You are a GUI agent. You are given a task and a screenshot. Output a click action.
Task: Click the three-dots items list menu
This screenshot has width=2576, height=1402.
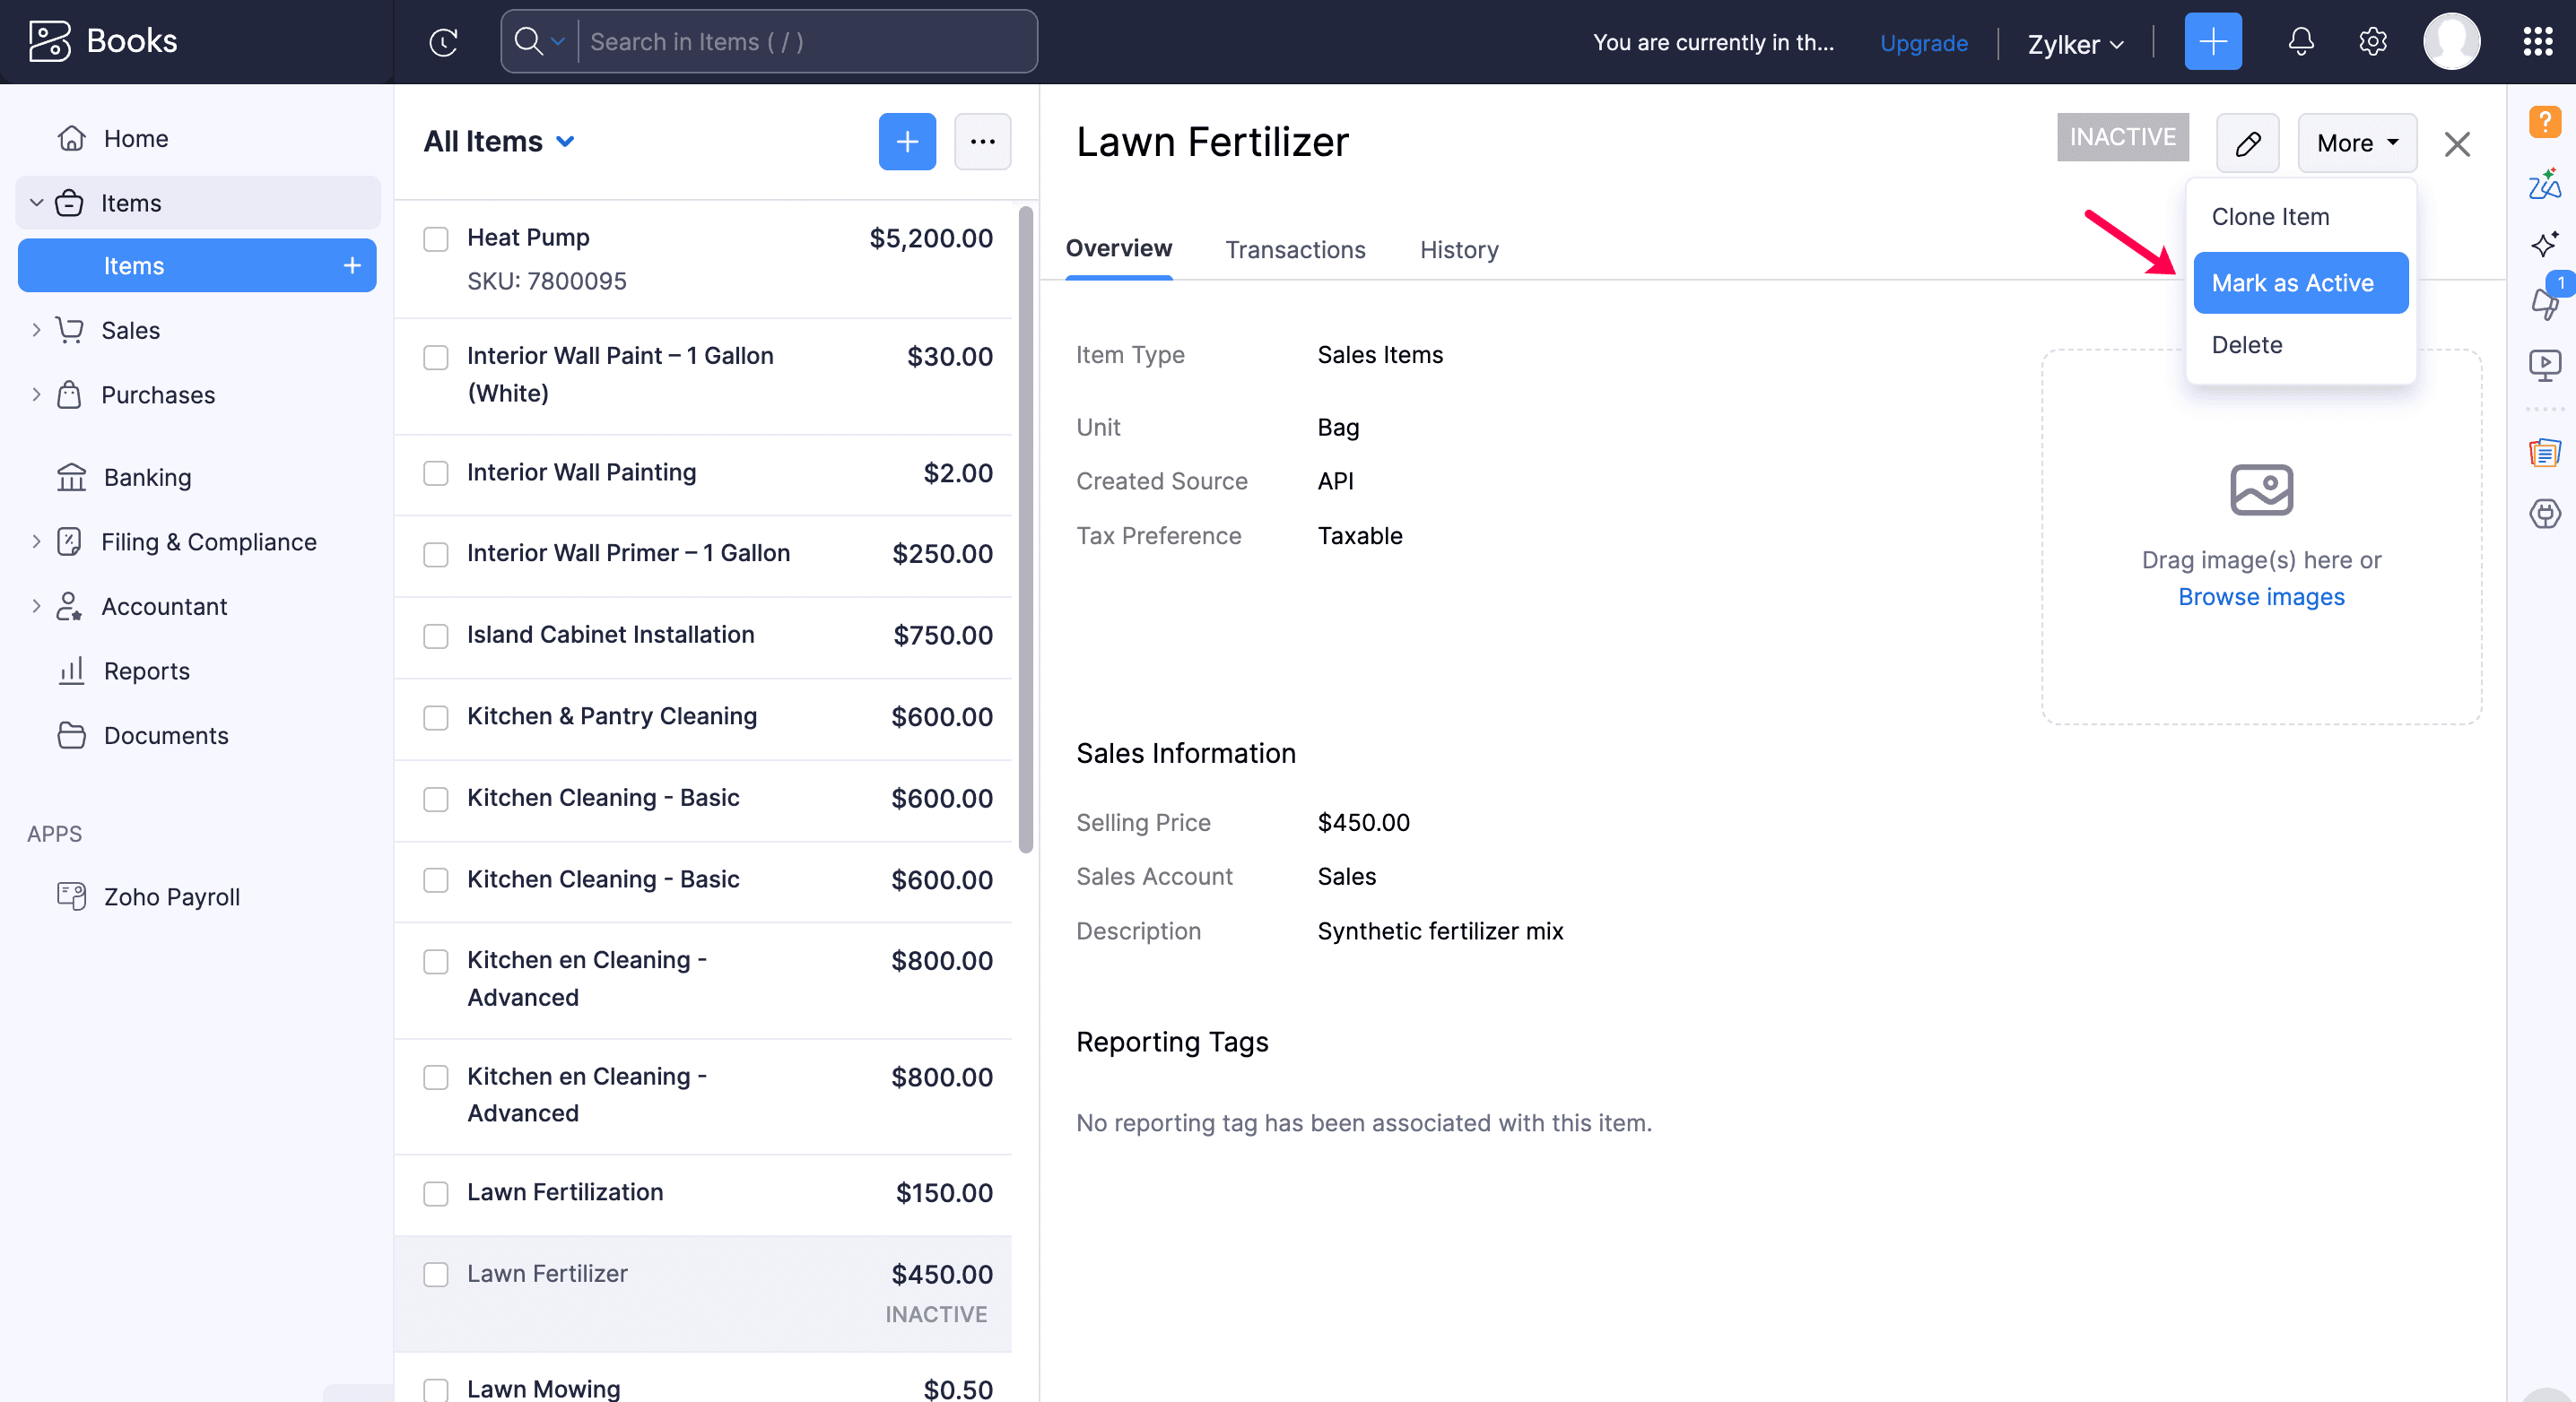982,142
